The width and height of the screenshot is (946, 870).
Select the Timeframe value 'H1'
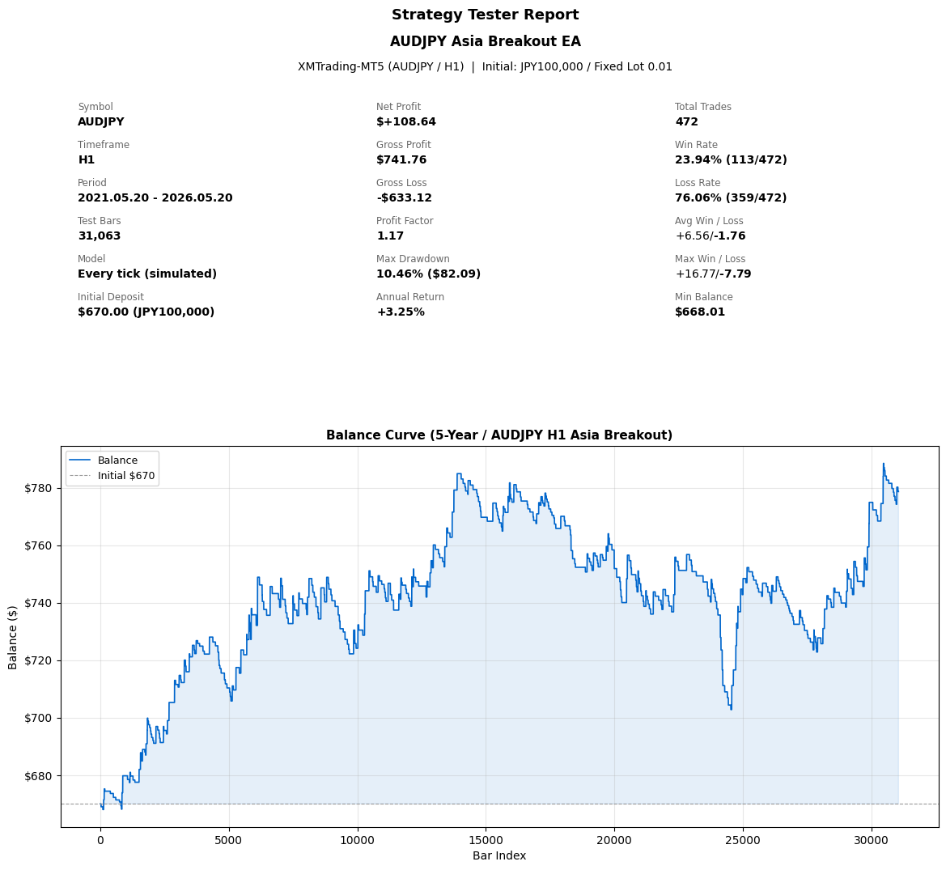pyautogui.click(x=87, y=160)
